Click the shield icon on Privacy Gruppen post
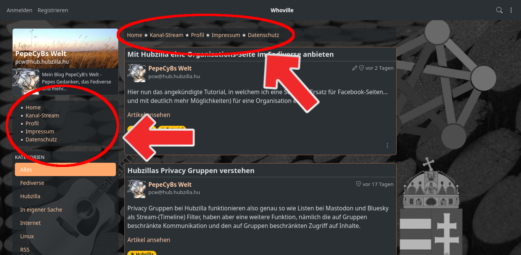 359,184
